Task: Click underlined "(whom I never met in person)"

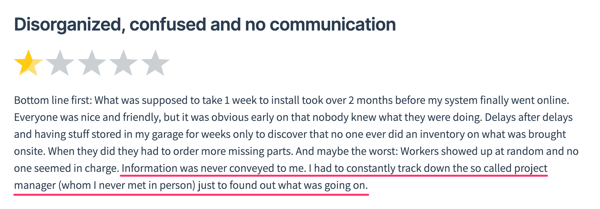Action: tap(127, 185)
